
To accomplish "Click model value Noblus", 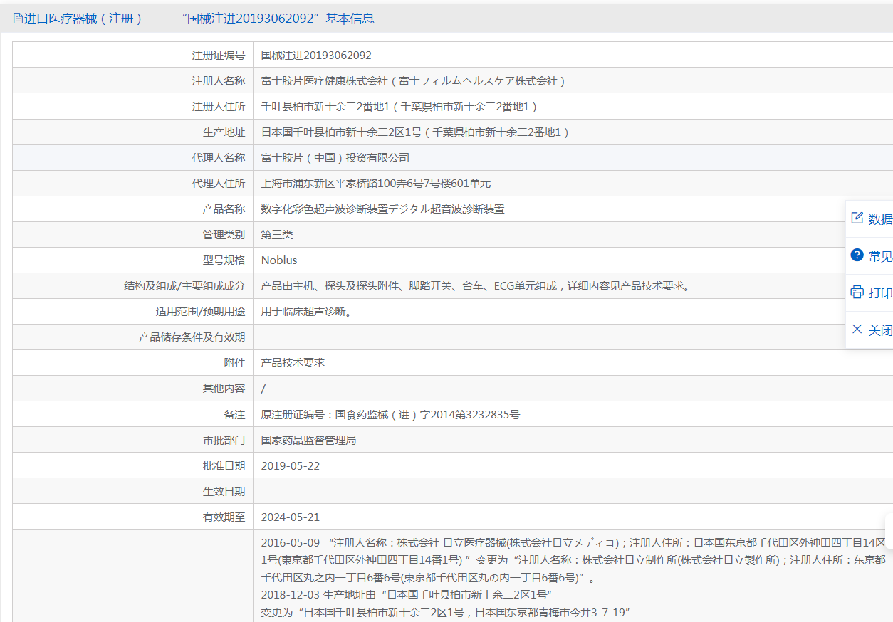I will tap(279, 260).
